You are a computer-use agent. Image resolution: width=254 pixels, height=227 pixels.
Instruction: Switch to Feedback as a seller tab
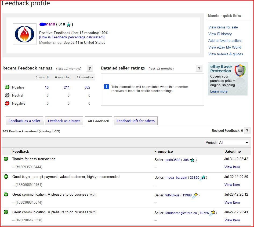pyautogui.click(x=24, y=121)
